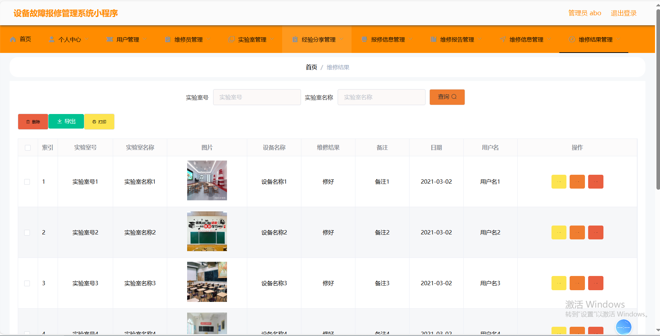This screenshot has width=660, height=336.
Task: Click the 设备名称3 cell
Action: pos(274,283)
